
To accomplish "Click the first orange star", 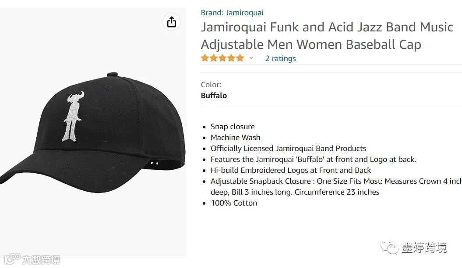I will [205, 58].
